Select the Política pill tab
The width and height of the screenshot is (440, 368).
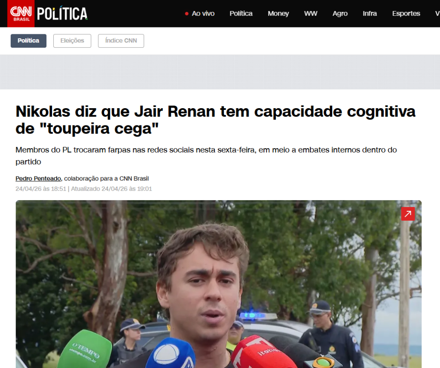[28, 41]
